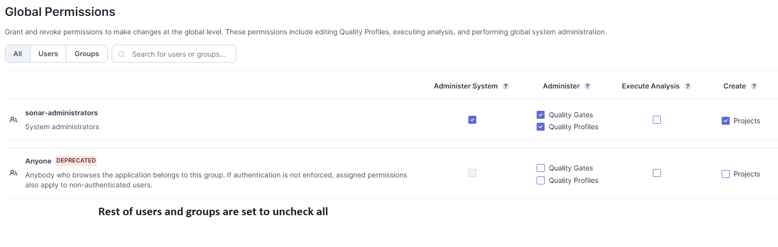Enable Create Projects for Anyone group

[726, 174]
